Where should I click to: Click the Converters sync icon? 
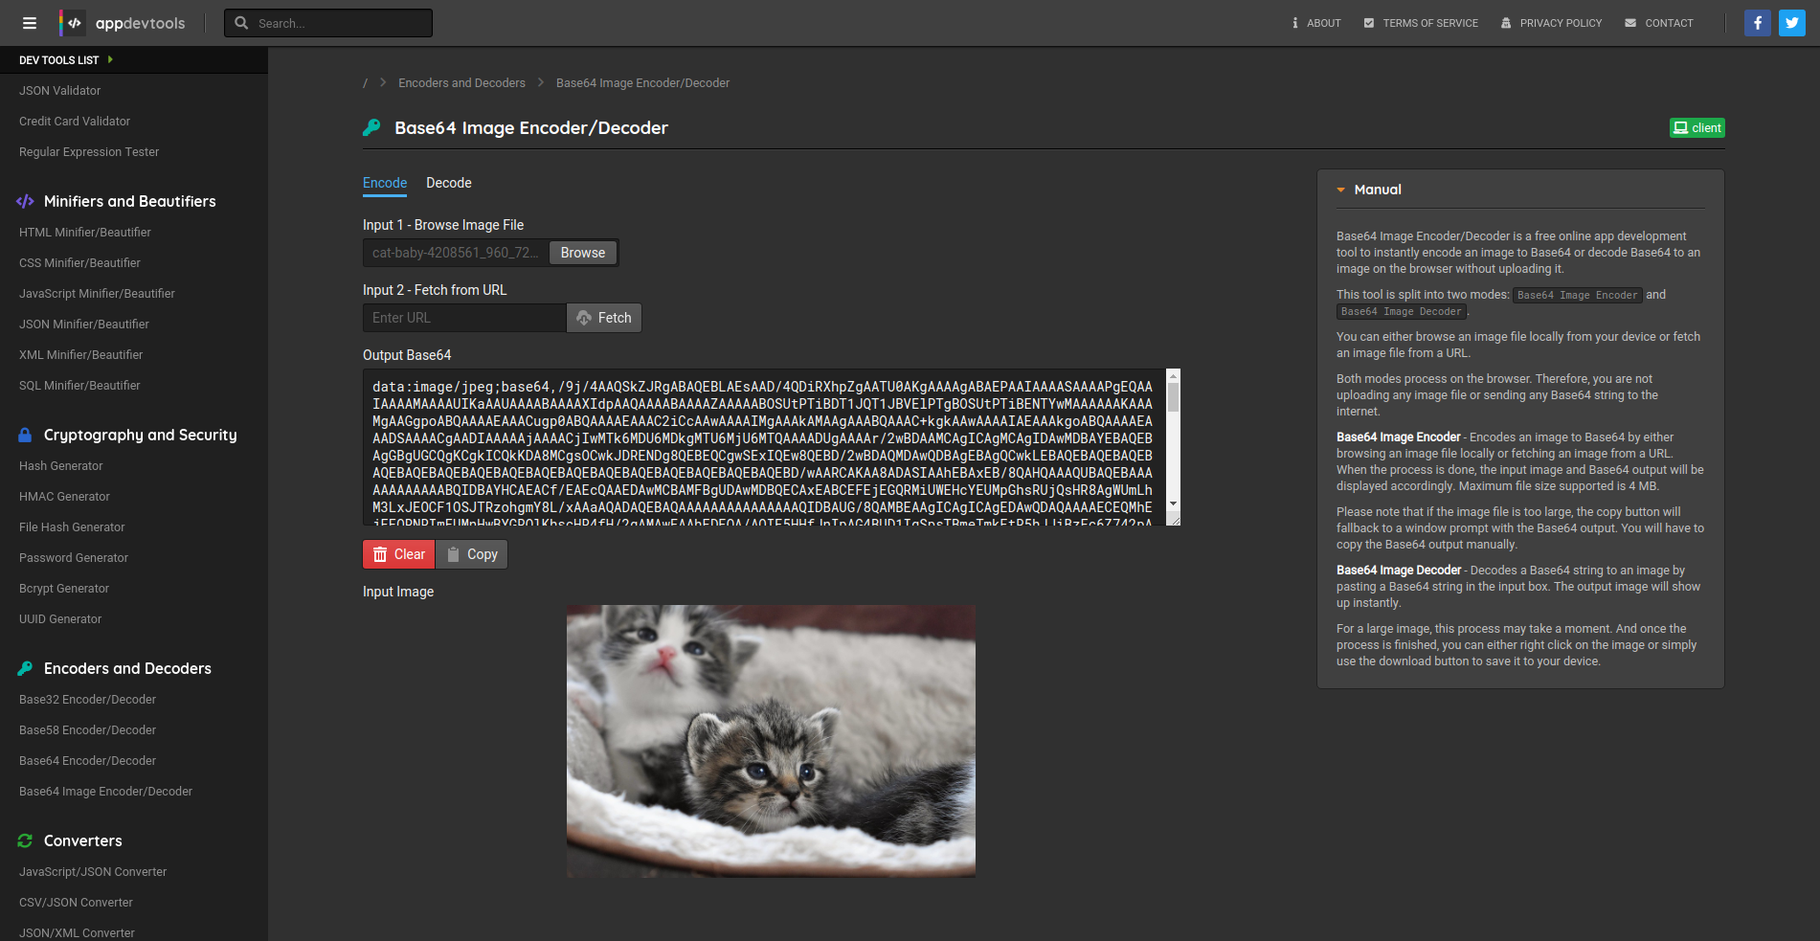[26, 840]
